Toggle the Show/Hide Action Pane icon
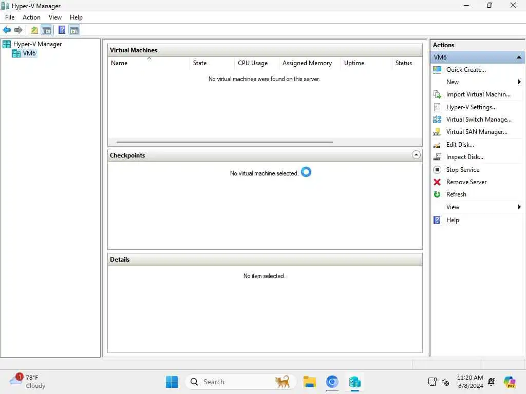Image resolution: width=526 pixels, height=394 pixels. tap(74, 30)
